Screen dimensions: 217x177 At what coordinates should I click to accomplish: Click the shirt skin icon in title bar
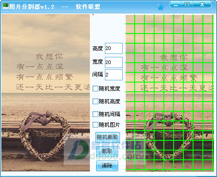[161, 7]
